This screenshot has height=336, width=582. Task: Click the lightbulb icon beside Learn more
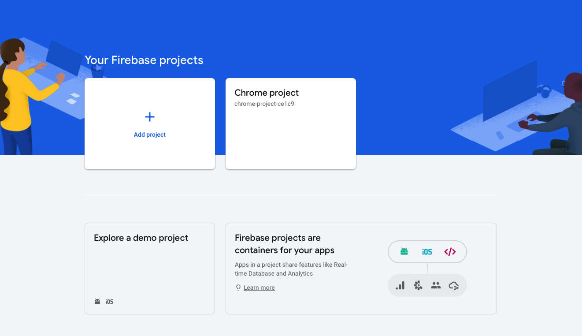click(x=238, y=287)
